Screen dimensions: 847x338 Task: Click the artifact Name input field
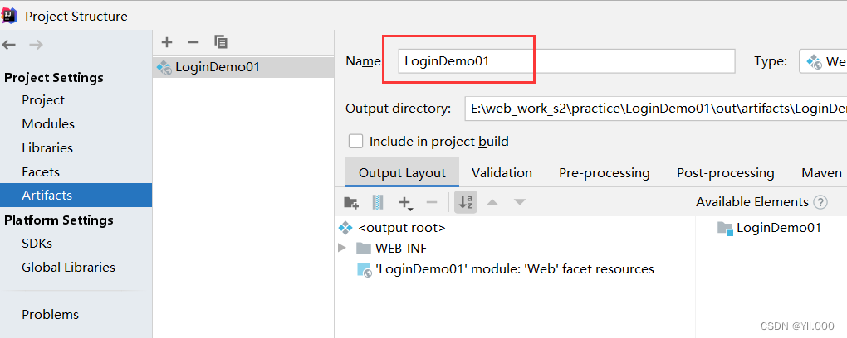(565, 61)
